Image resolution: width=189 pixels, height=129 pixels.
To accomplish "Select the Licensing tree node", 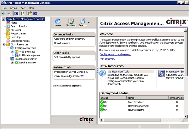I will tap(16, 37).
